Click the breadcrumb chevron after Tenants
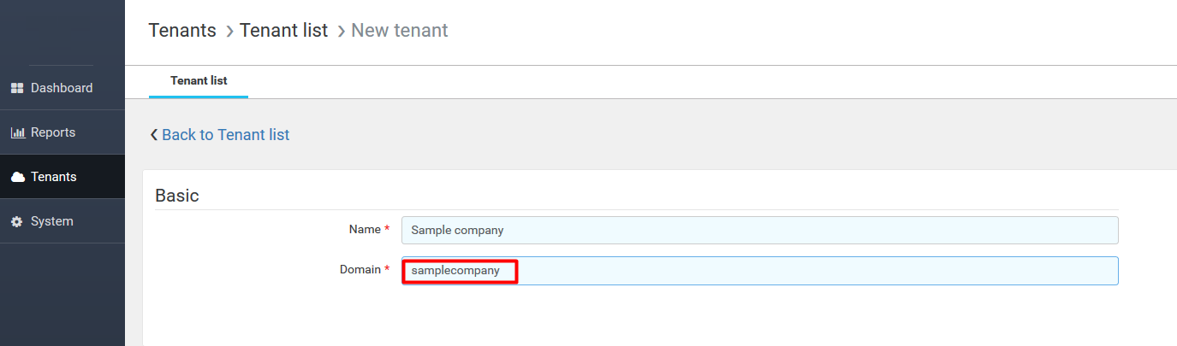Screen dimensions: 1177x346 pos(229,32)
